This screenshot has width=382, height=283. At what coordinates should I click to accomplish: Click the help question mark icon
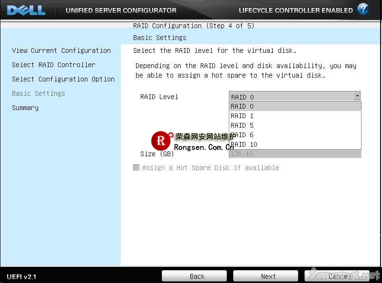[x=362, y=9]
